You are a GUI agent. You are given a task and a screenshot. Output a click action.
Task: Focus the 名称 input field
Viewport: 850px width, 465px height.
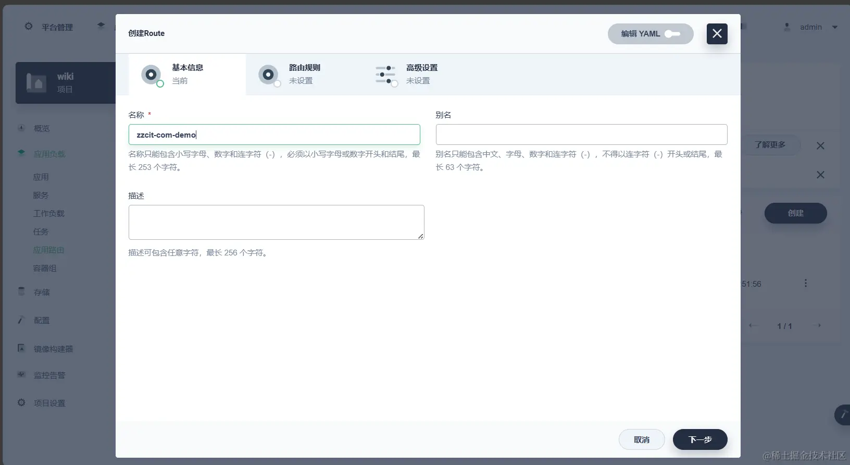click(x=274, y=134)
